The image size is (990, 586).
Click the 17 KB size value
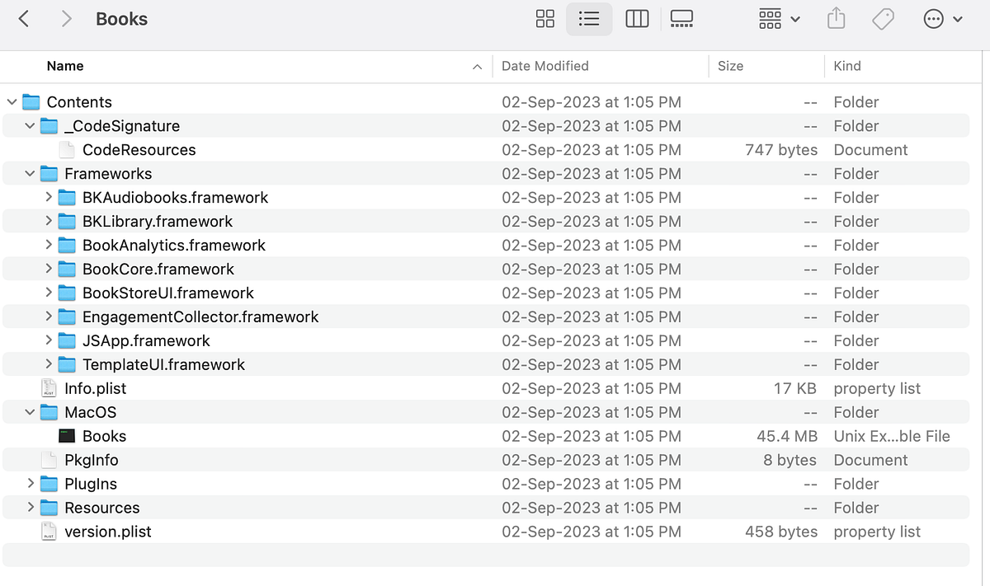795,388
